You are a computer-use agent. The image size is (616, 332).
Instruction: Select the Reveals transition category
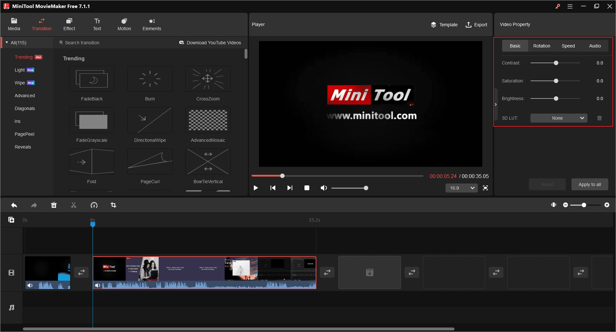[x=23, y=147]
